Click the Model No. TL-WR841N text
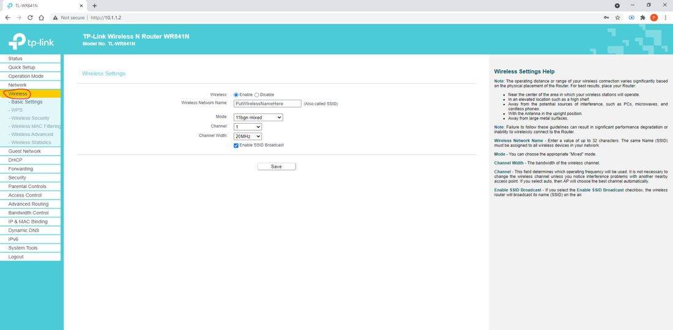The image size is (673, 330). point(109,44)
